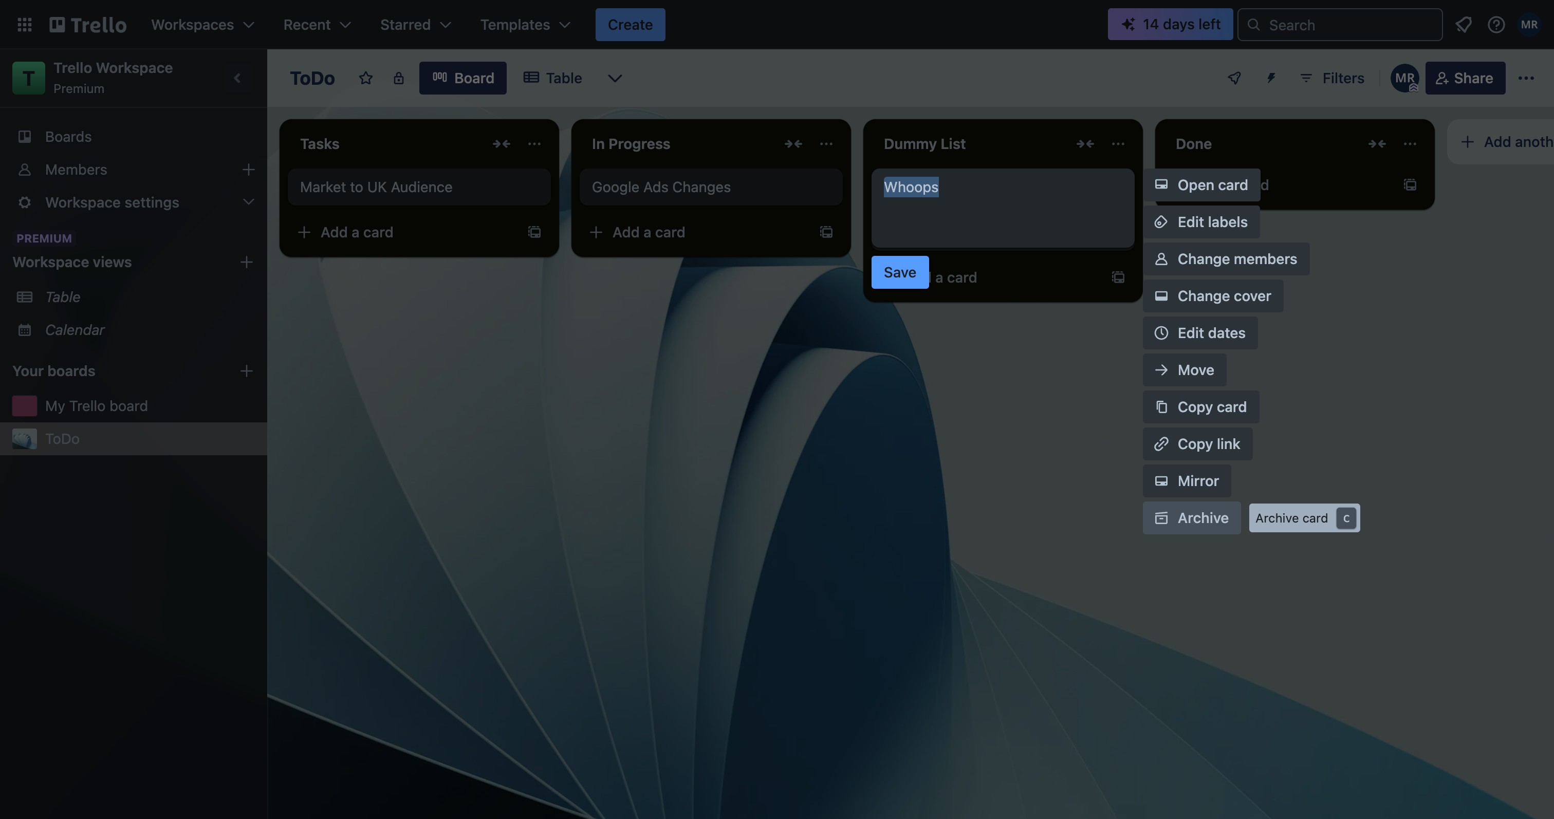Collapse the Dummy List

(1085, 143)
